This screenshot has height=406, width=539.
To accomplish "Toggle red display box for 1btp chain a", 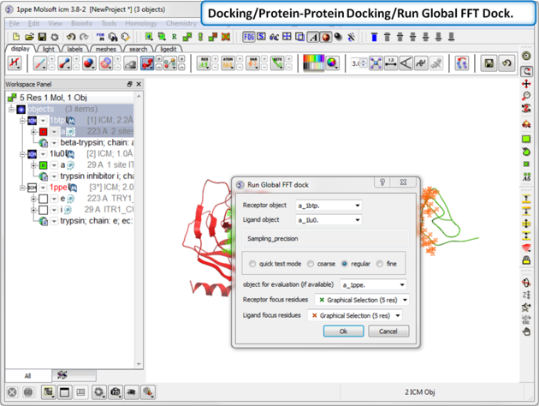I will 44,132.
